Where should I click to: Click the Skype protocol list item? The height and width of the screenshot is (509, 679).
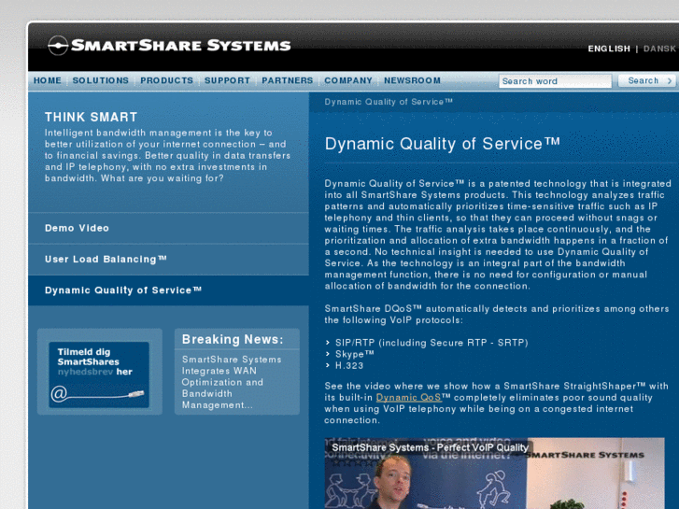pyautogui.click(x=354, y=354)
